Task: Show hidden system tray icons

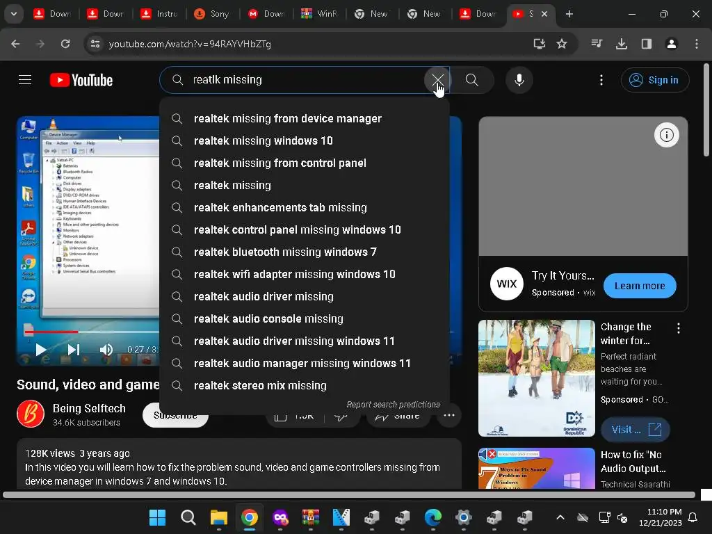Action: tap(560, 517)
